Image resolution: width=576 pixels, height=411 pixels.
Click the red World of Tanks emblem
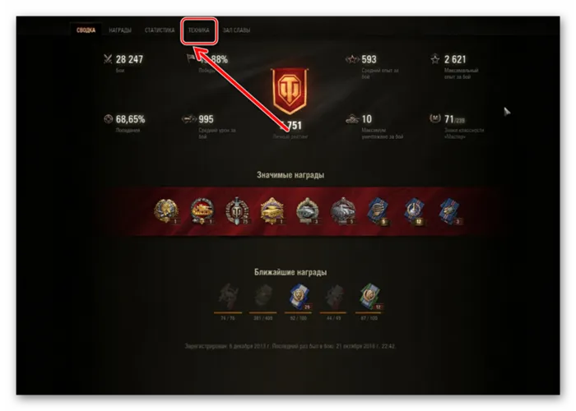point(290,91)
